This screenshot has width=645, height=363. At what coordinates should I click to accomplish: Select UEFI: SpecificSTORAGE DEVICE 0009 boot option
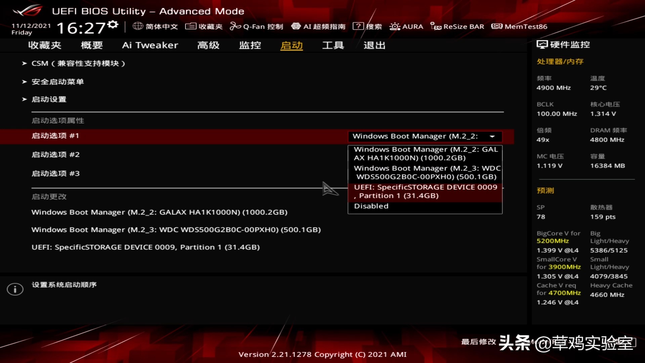425,191
